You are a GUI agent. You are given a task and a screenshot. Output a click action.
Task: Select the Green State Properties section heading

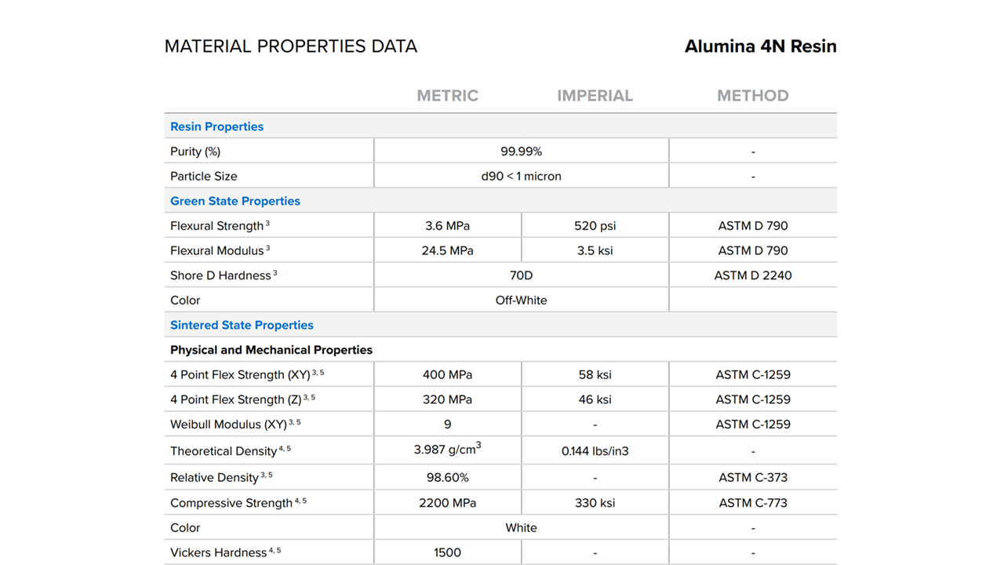(x=235, y=201)
